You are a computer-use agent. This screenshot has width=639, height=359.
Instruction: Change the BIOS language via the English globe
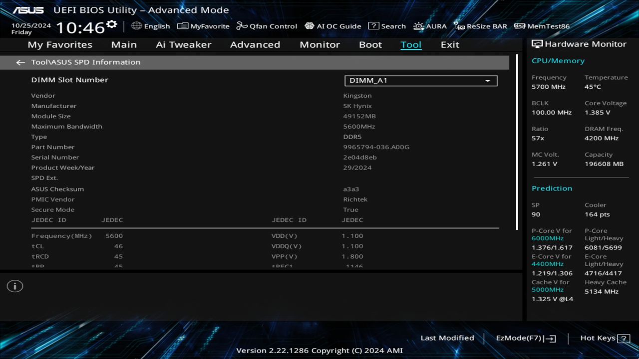click(151, 26)
